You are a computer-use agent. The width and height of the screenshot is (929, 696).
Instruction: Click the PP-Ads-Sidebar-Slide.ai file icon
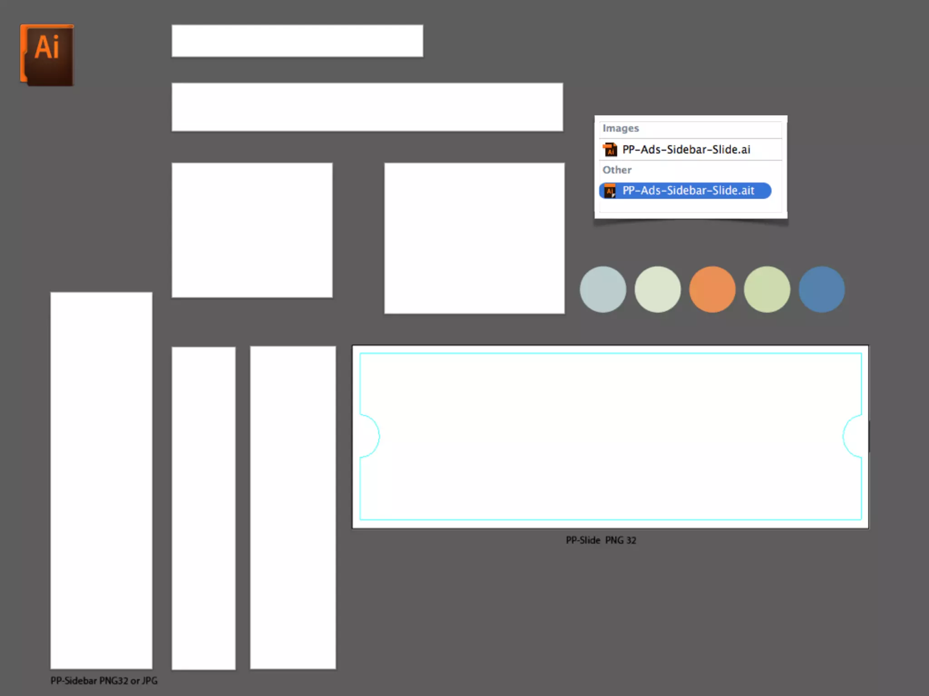pos(610,150)
